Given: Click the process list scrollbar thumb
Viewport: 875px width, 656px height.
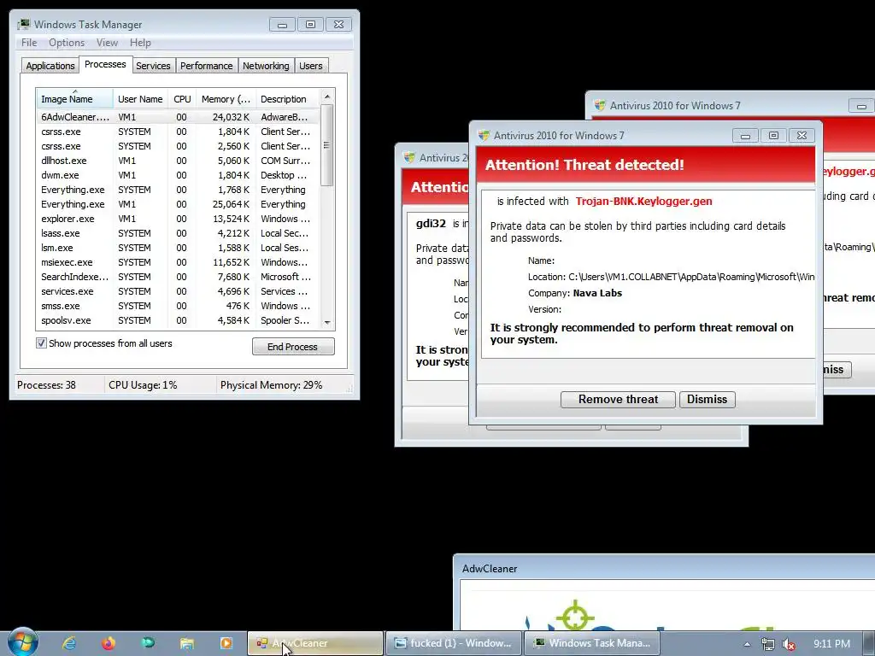Looking at the screenshot, I should (327, 145).
